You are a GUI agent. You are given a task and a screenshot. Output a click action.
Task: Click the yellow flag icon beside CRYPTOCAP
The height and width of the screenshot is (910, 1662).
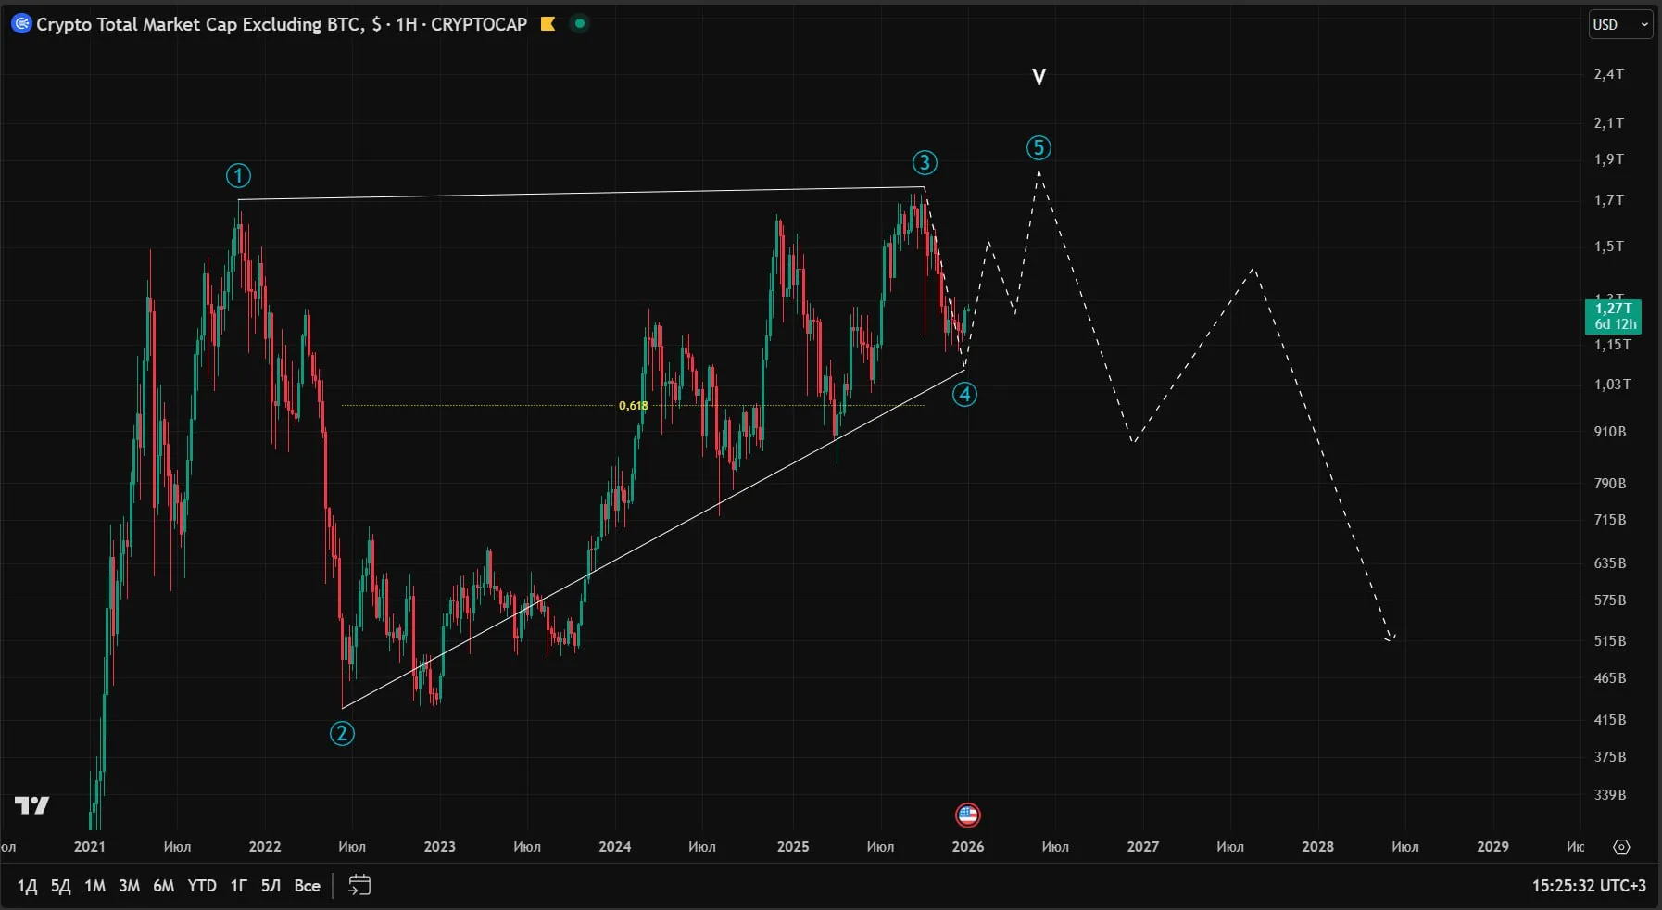[x=548, y=24]
